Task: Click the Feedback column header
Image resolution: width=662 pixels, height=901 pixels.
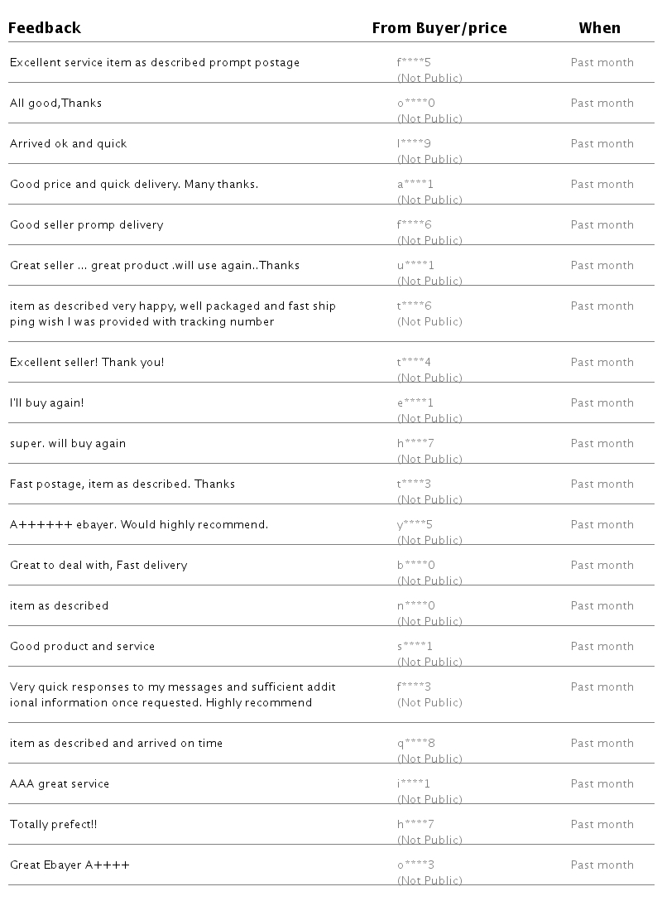Action: [45, 28]
